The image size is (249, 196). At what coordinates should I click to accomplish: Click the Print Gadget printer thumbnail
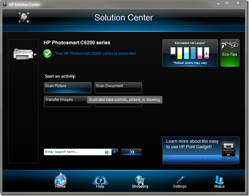pyautogui.click(x=228, y=149)
